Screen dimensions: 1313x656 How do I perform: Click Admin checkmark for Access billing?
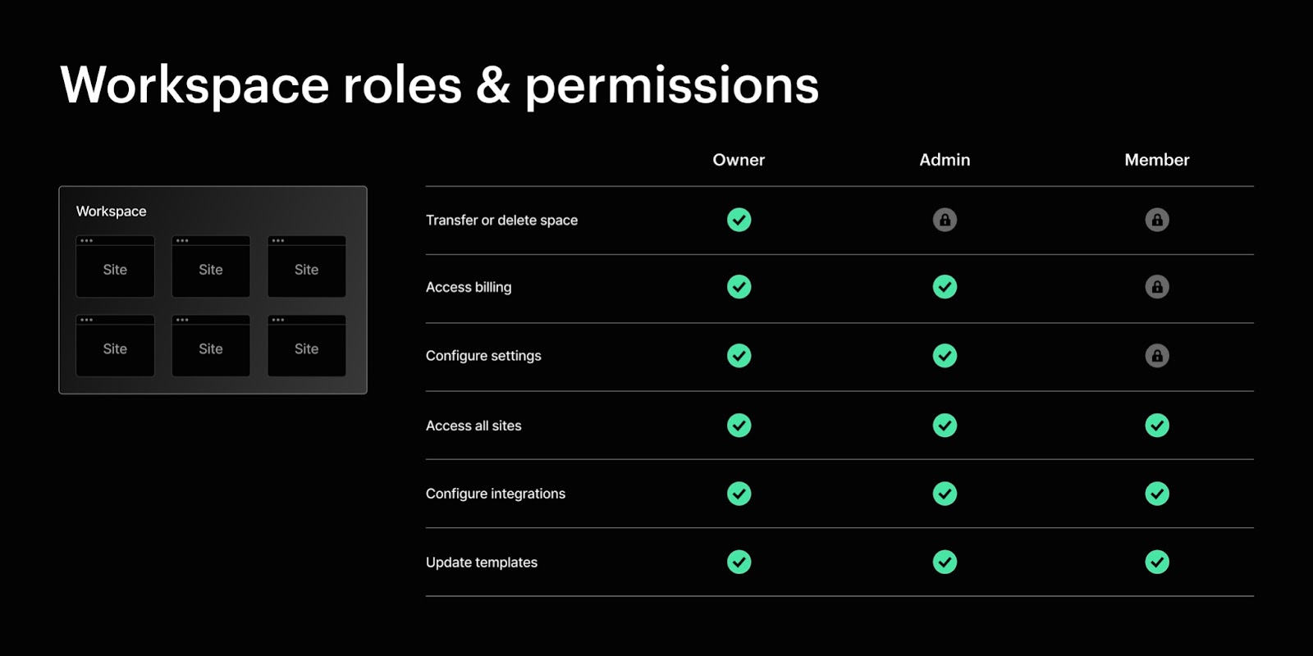(945, 287)
